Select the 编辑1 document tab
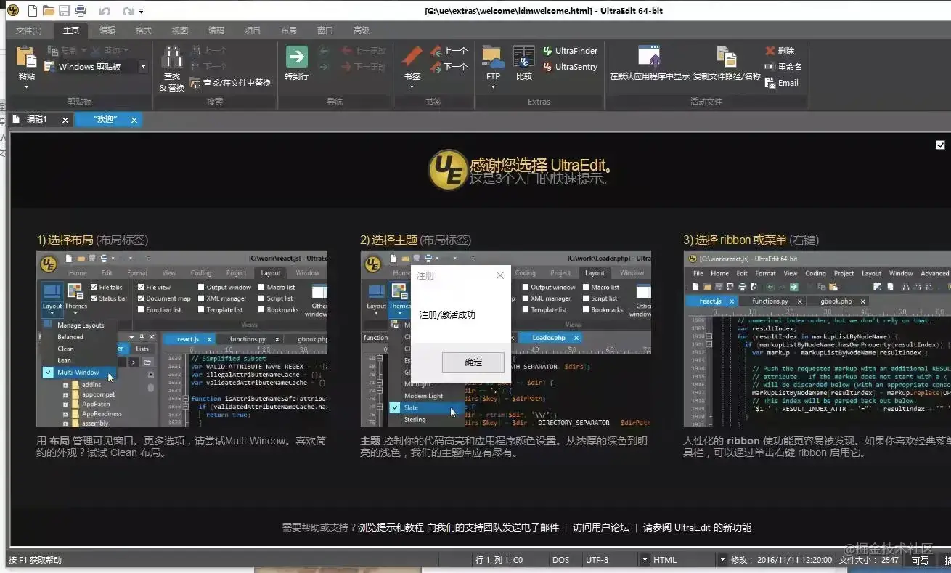 click(x=36, y=120)
